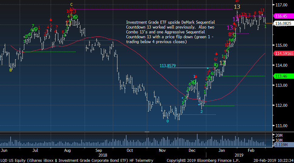294x163 pixels.
Task: Click the 115.00 price axis label
Action: 281,45
